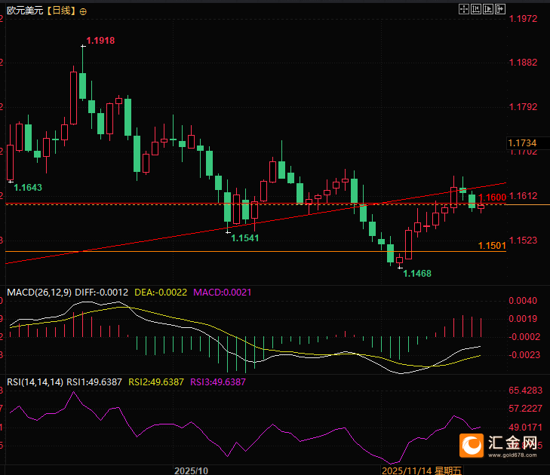
Task: Click the circled-plus icon beside 日线
Action: (x=83, y=11)
